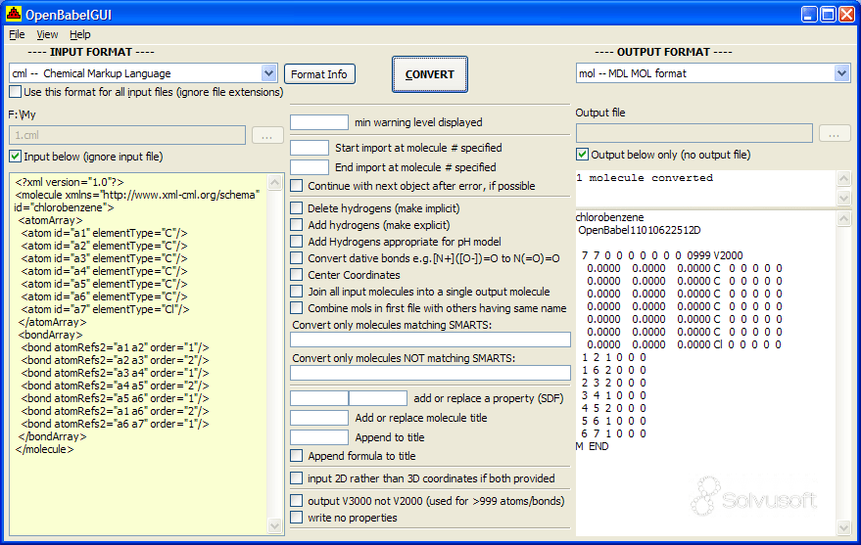Viewport: 861px width, 545px height.
Task: Click the 'Convert only molecules matching SMARTS' field
Action: (430, 340)
